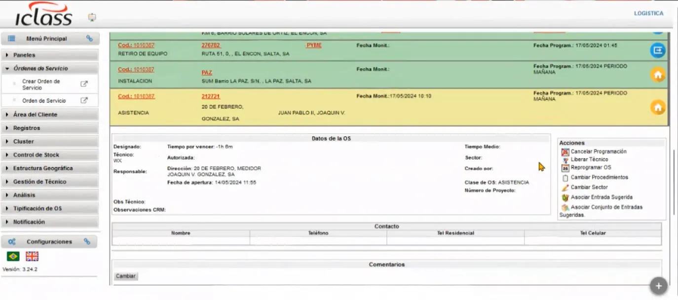Click Liberar Técnico action
This screenshot has height=300, width=678.
tap(589, 159)
